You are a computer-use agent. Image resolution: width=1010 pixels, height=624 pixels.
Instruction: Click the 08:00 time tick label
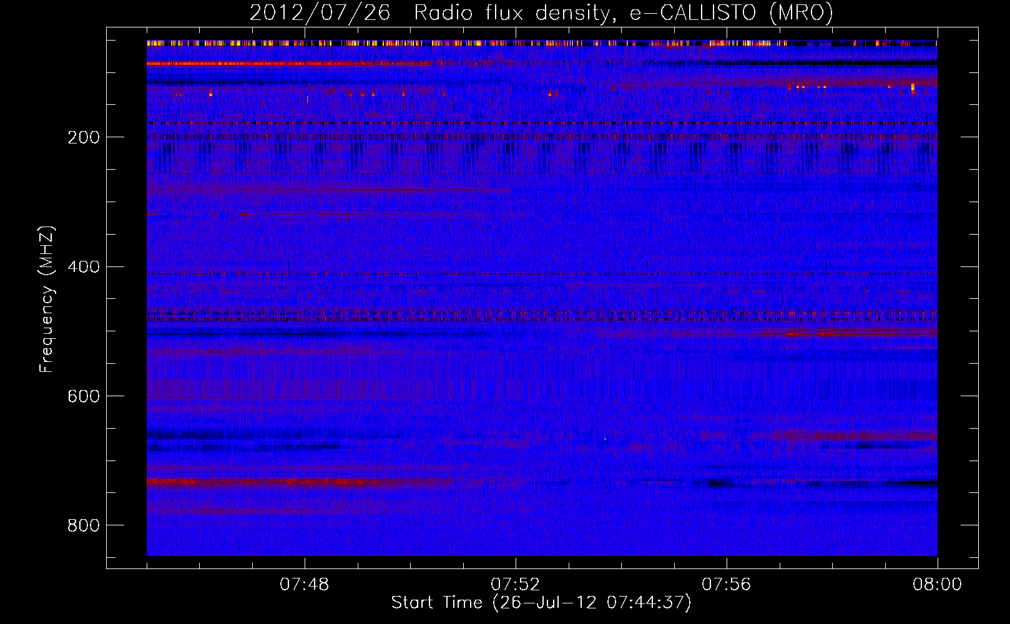938,585
